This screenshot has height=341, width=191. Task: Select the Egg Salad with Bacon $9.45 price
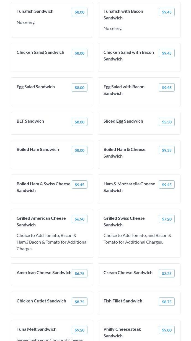(x=167, y=87)
